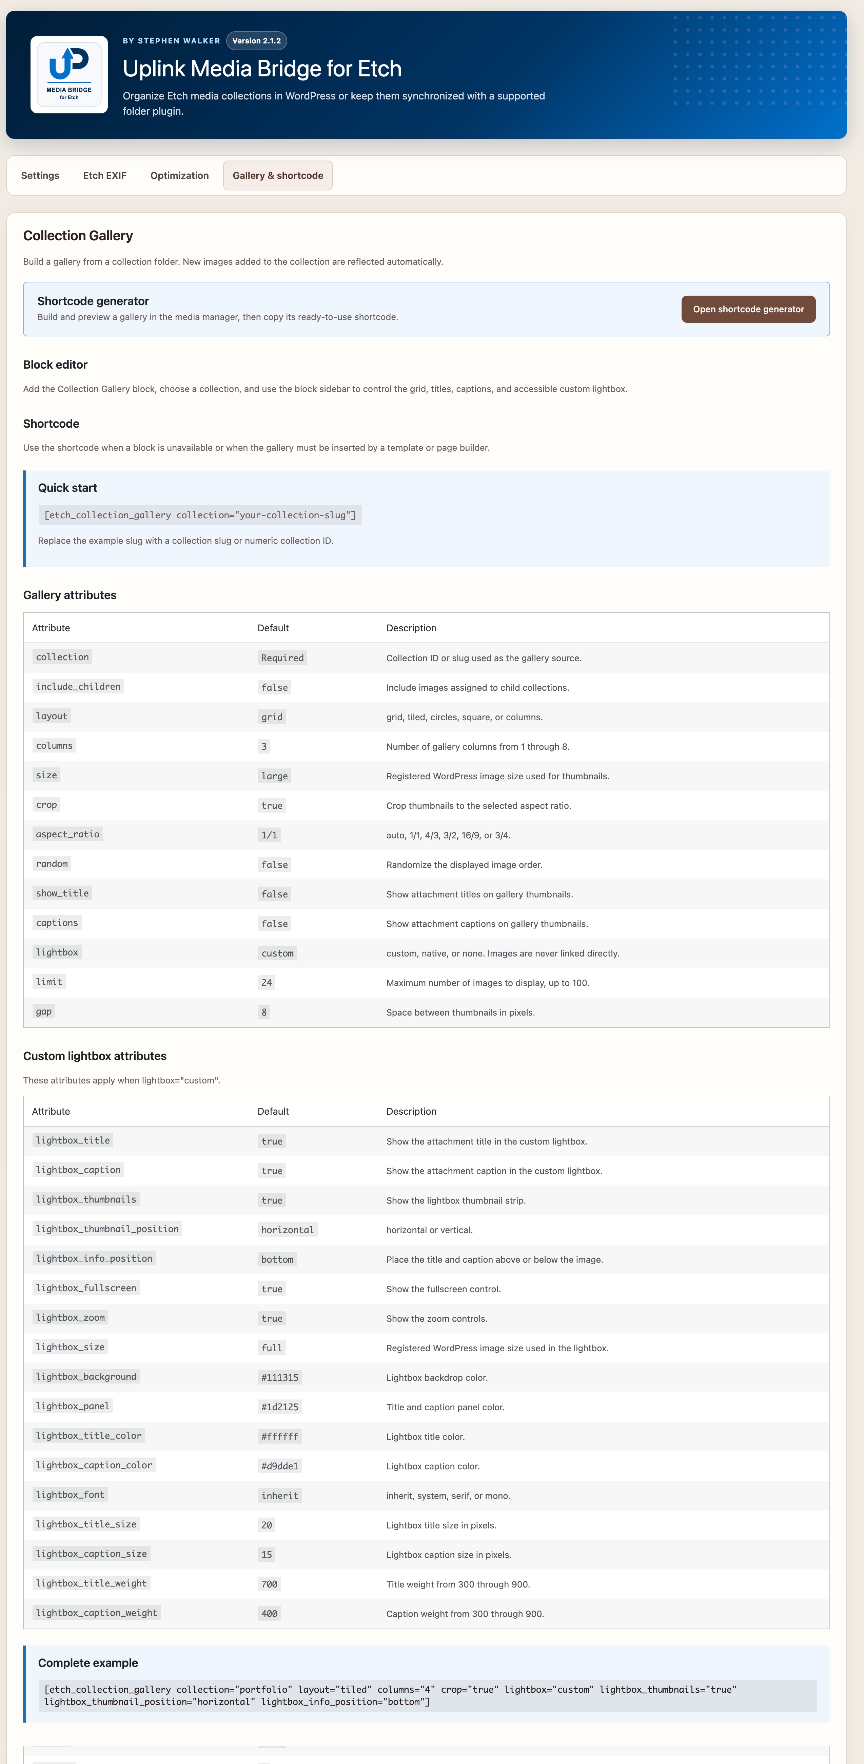The height and width of the screenshot is (1764, 864).
Task: Switch to the Etch EXIF tab
Action: [105, 175]
